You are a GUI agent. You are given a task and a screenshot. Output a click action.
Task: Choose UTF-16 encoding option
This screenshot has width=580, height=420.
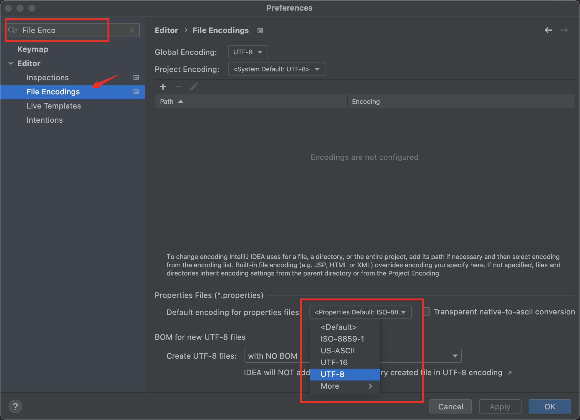[x=345, y=362]
